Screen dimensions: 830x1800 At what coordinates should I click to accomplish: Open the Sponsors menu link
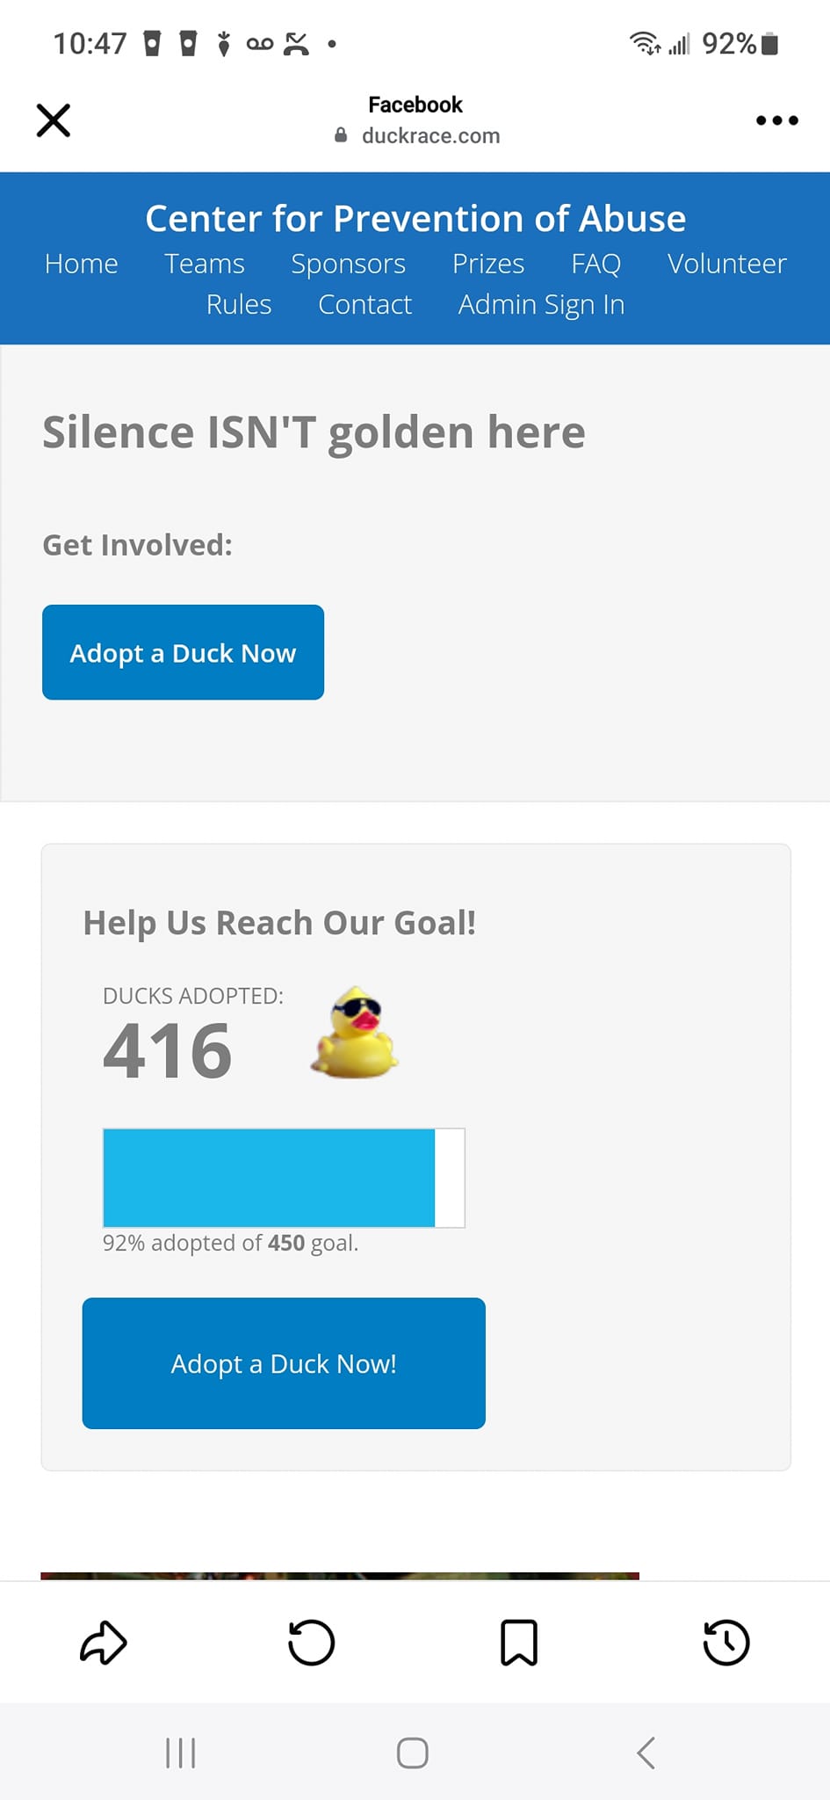coord(349,264)
